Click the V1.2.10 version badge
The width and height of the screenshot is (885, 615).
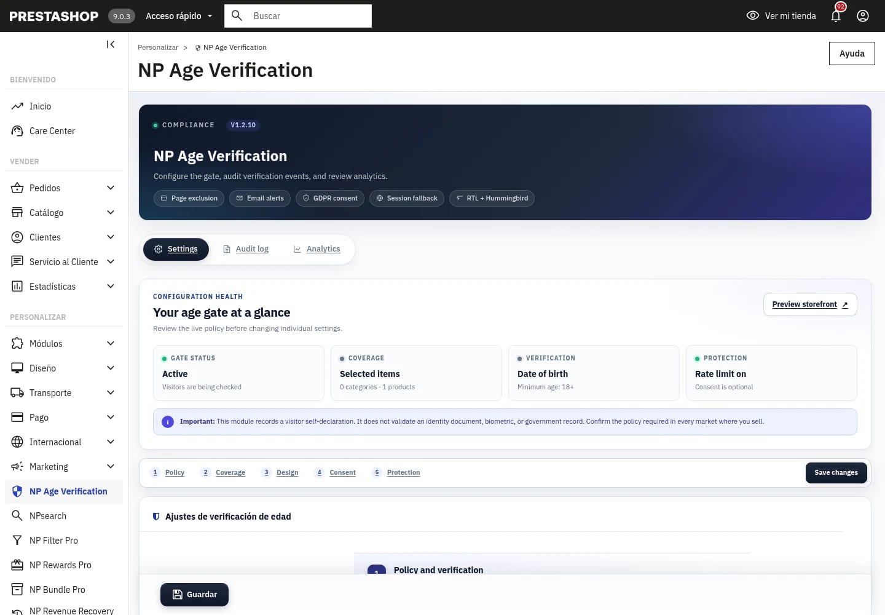[x=243, y=125]
